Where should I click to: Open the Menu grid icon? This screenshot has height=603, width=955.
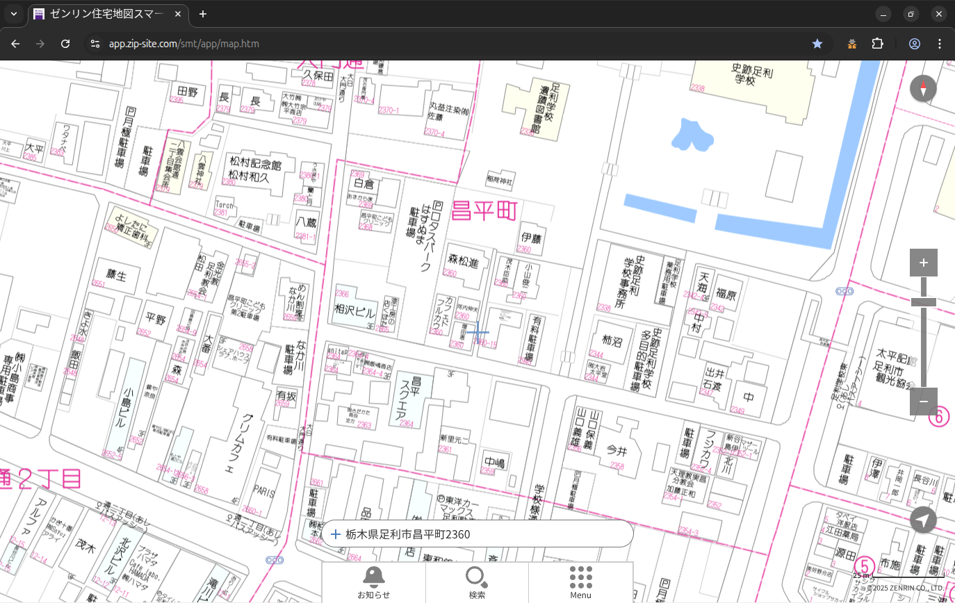[x=580, y=582]
